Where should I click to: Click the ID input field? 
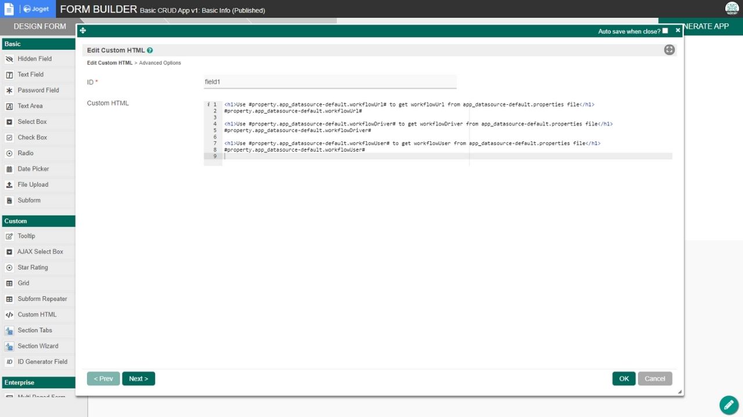point(330,82)
